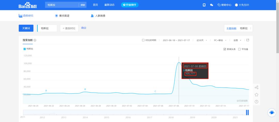Screen dimensions: 279x122
Task: Open the mobile app phone icon
Action: tap(204, 5)
